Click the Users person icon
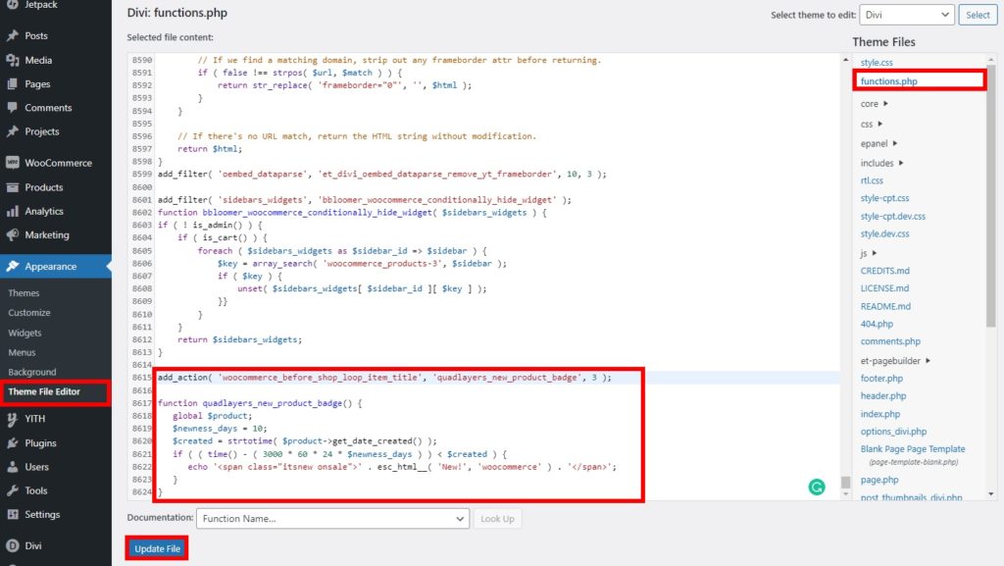 (12, 467)
